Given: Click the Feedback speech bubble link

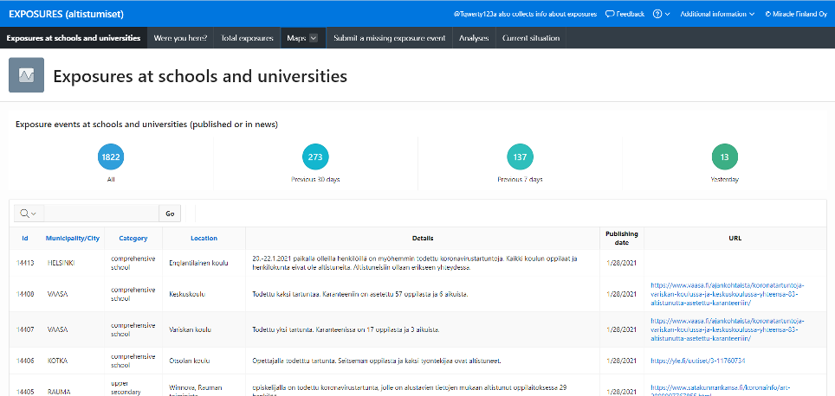Looking at the screenshot, I should (625, 14).
